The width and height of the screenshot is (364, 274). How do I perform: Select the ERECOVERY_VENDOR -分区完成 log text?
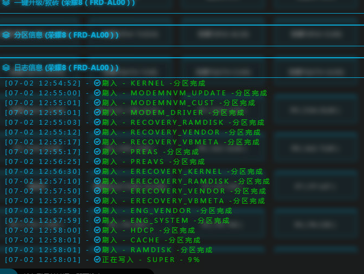pyautogui.click(x=198, y=191)
